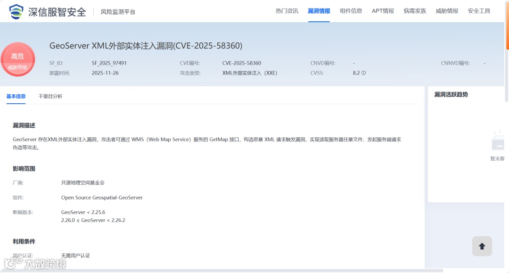This screenshot has height=273, width=509.
Task: Click the 漏洞描述 section heading
Action: coord(24,125)
